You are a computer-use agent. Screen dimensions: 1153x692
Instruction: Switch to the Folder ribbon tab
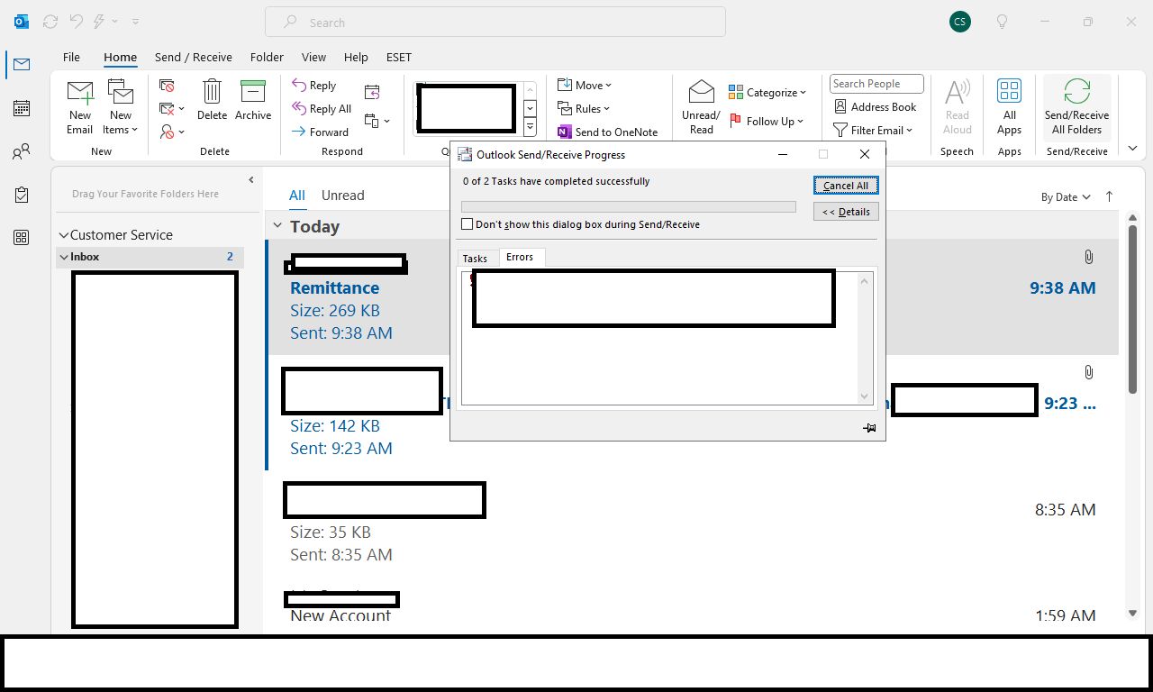[x=267, y=57]
